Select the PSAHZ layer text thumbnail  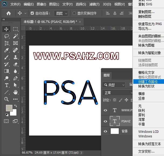click(115, 121)
